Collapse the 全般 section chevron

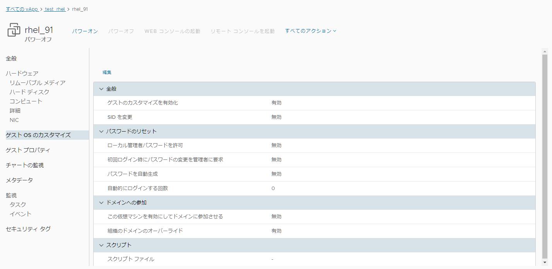pos(101,89)
